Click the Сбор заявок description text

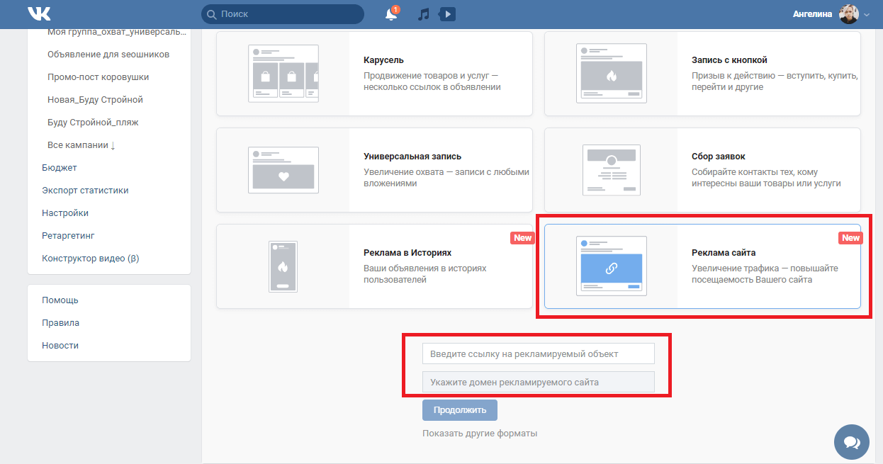coord(766,178)
